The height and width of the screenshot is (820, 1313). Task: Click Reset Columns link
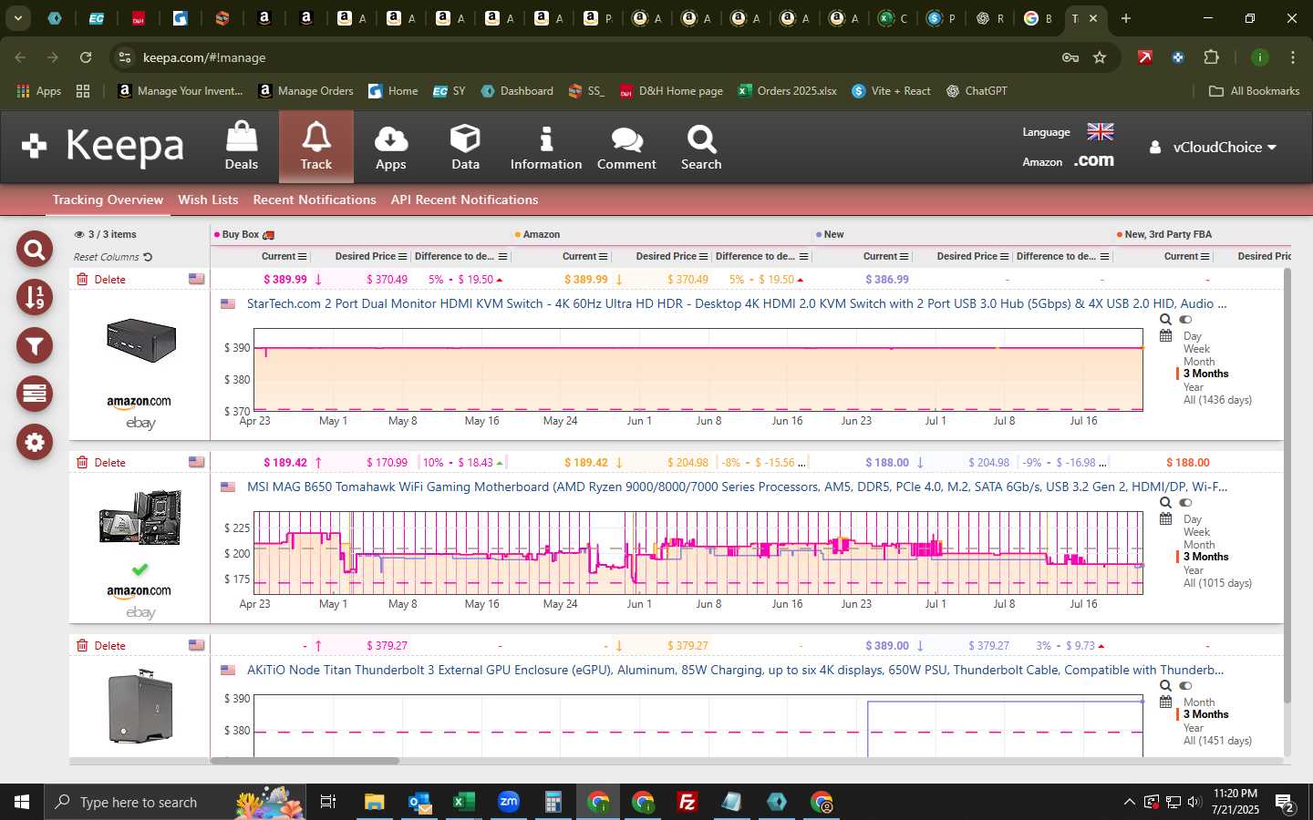coord(113,257)
